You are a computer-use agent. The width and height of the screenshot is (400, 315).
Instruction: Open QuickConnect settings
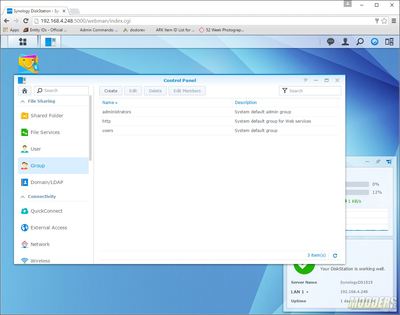pos(53,211)
